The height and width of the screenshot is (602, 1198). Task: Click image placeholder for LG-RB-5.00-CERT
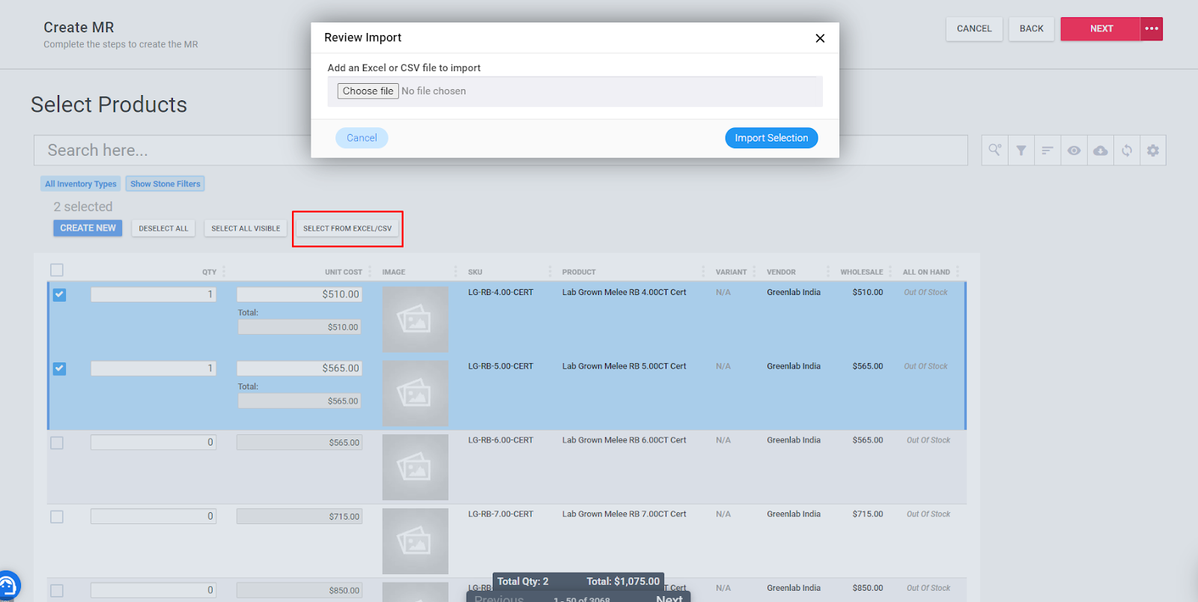[416, 394]
